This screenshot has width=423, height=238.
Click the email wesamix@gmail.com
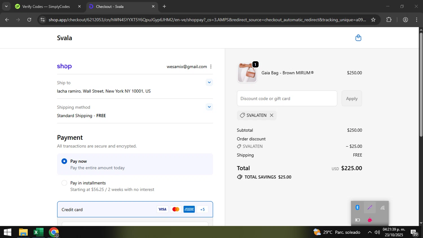187,67
